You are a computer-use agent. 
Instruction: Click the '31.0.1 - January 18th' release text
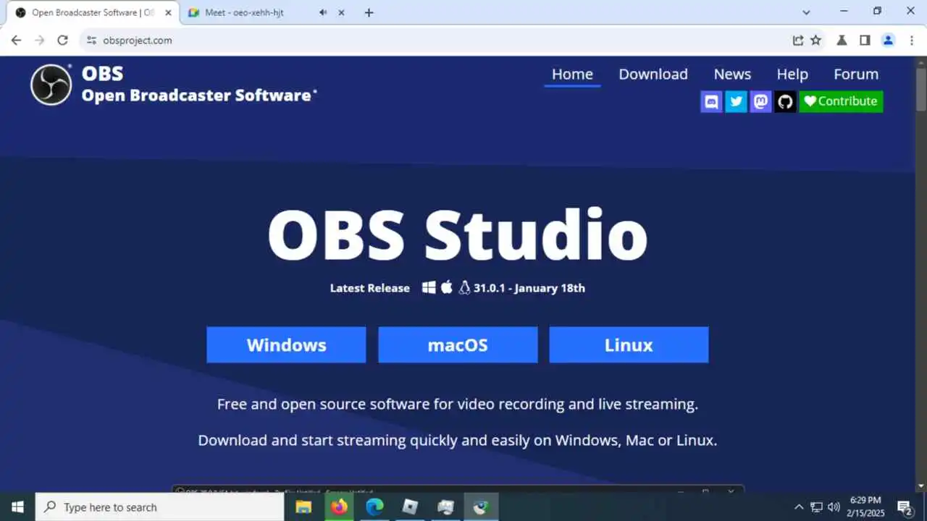click(x=529, y=288)
